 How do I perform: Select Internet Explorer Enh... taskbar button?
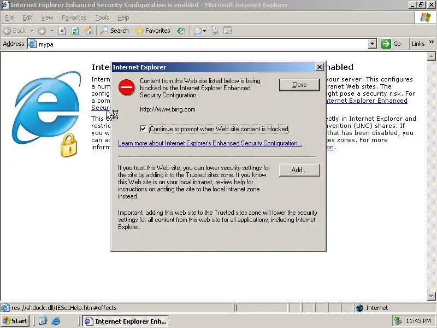pyautogui.click(x=126, y=321)
